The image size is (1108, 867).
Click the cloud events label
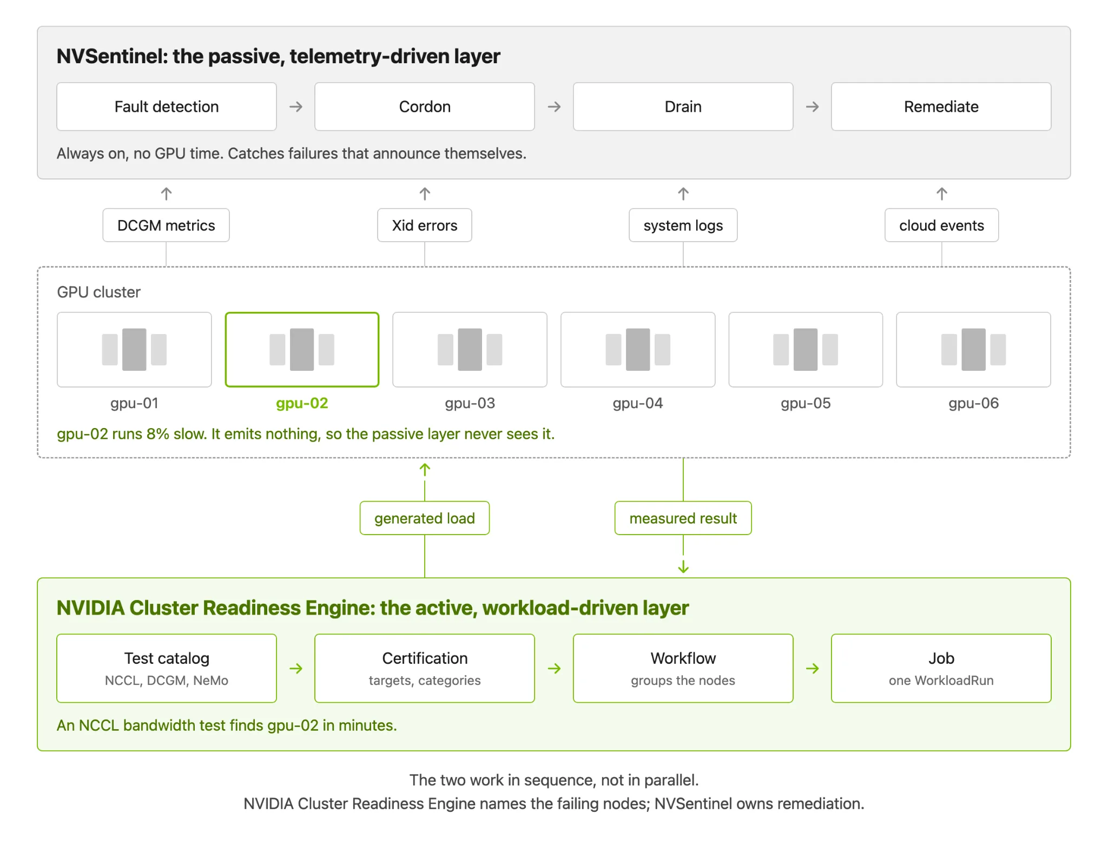pyautogui.click(x=942, y=225)
